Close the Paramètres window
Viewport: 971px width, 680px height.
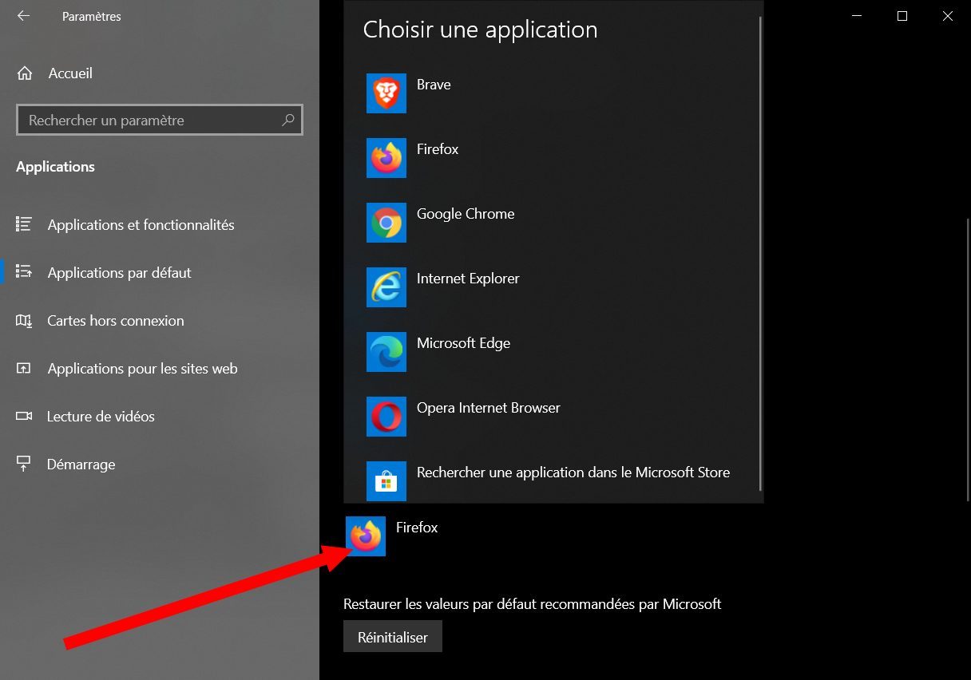pos(948,16)
